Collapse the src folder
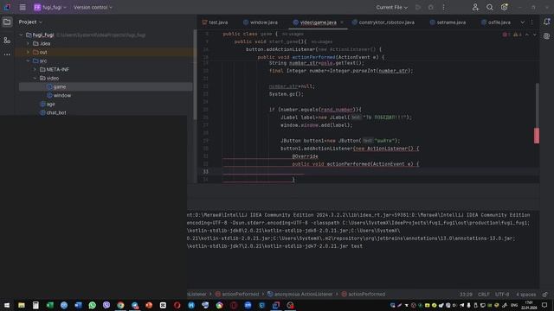The image size is (554, 311). [x=28, y=61]
